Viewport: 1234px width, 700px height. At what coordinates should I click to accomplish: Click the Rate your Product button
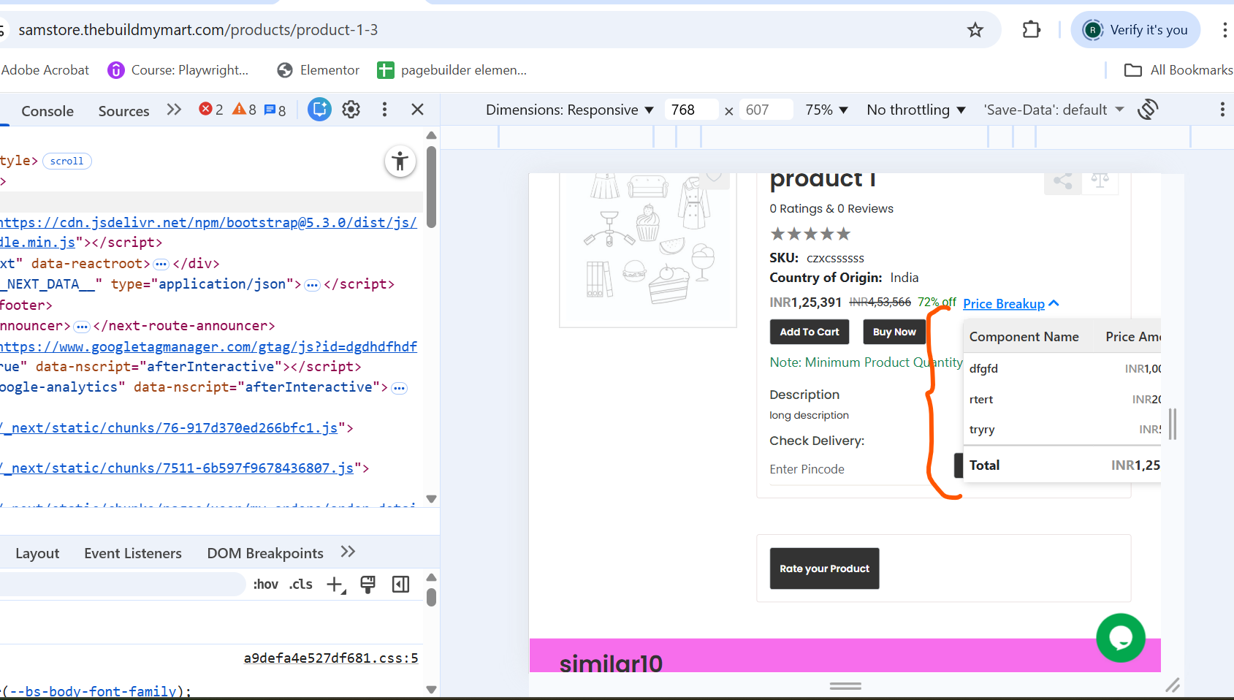pyautogui.click(x=824, y=568)
